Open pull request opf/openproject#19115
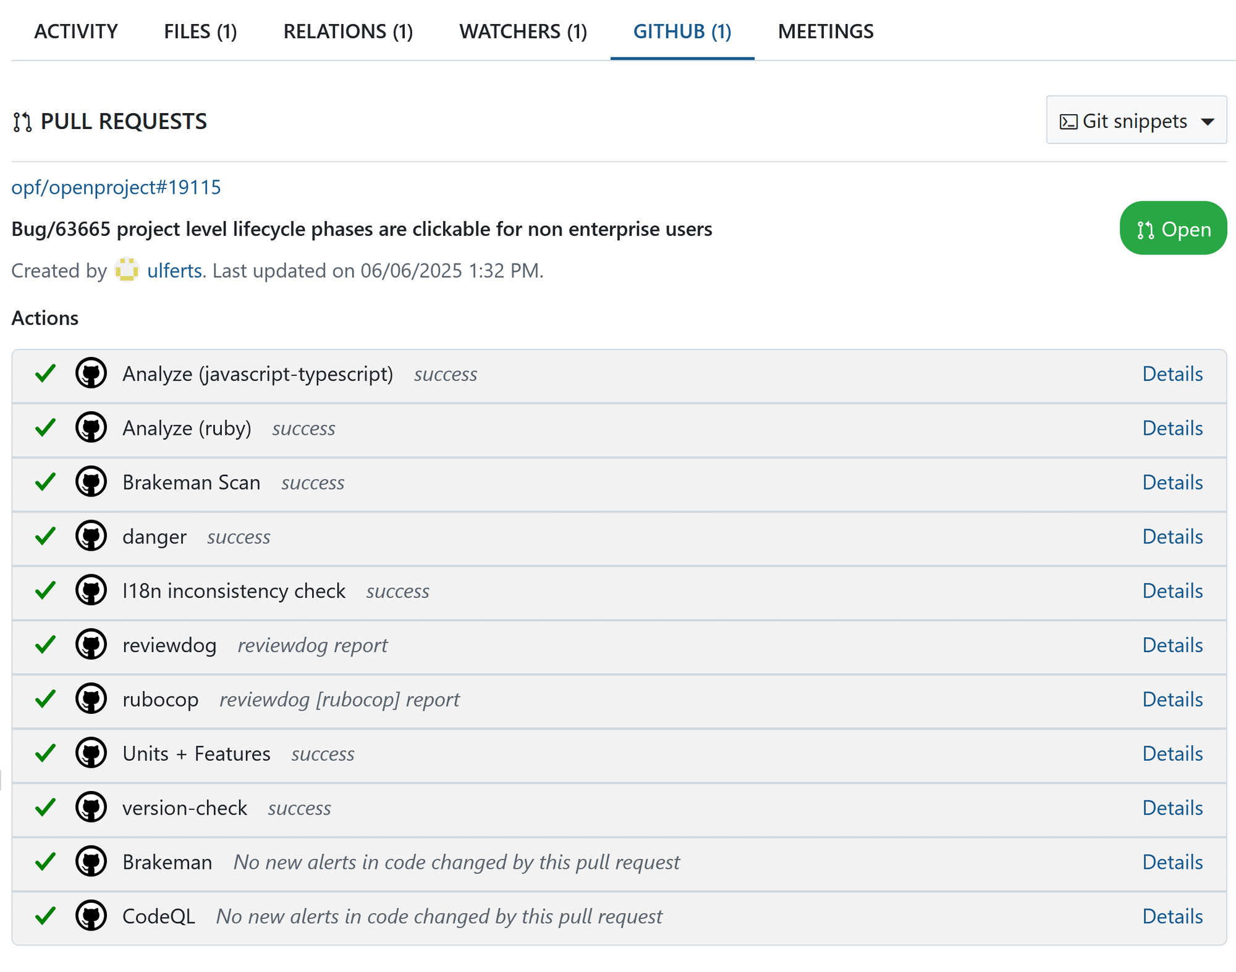Viewport: 1236px width, 972px height. (x=116, y=186)
